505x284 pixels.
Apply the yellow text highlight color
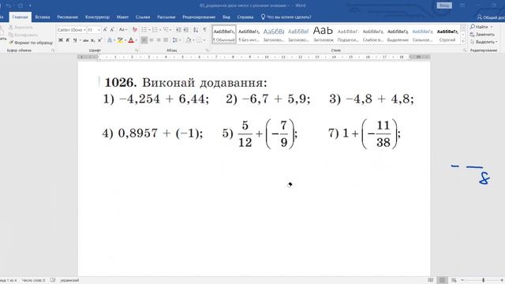pos(120,40)
